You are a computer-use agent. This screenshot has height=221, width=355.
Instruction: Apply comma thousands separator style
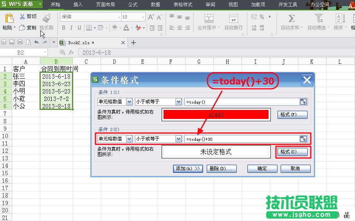point(270,17)
